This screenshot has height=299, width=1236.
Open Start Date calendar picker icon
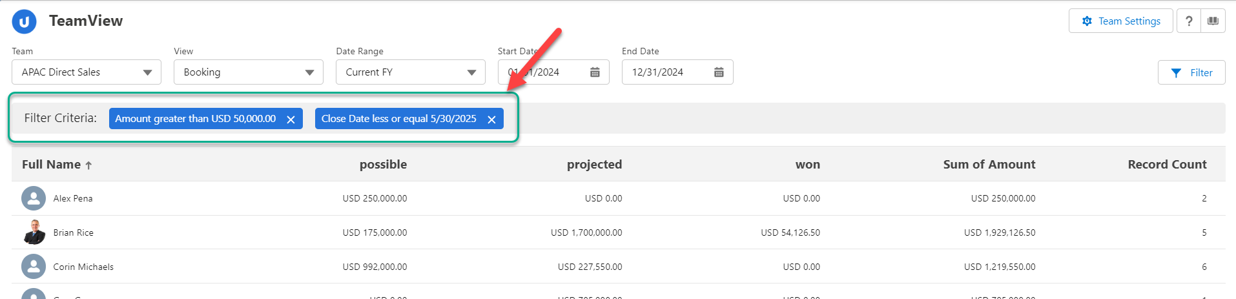click(x=595, y=72)
